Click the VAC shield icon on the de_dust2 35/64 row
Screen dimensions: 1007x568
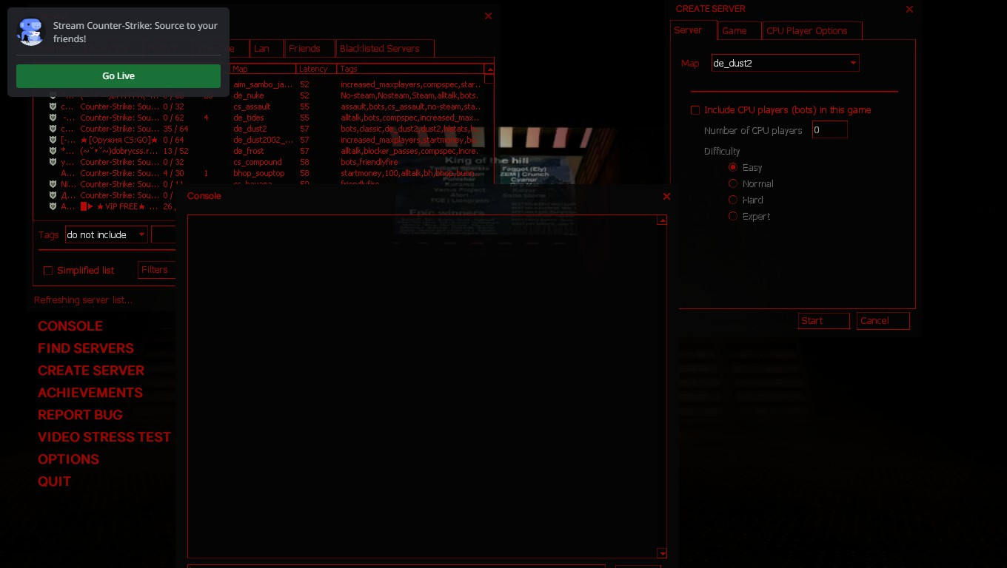pos(53,129)
